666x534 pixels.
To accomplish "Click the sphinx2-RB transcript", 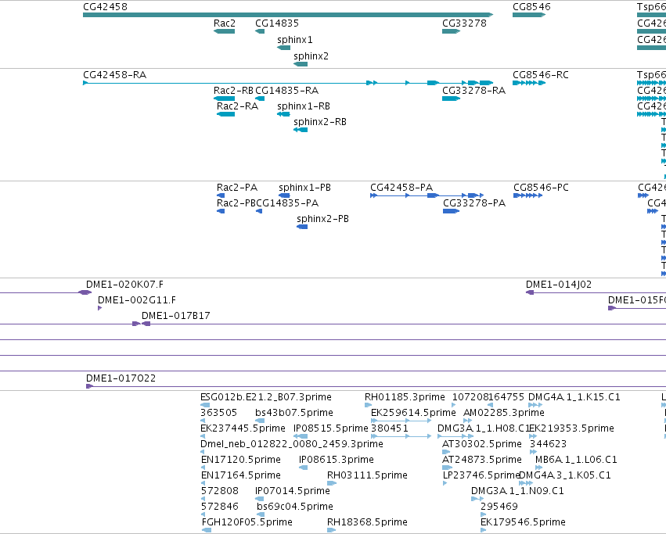I will pyautogui.click(x=301, y=130).
